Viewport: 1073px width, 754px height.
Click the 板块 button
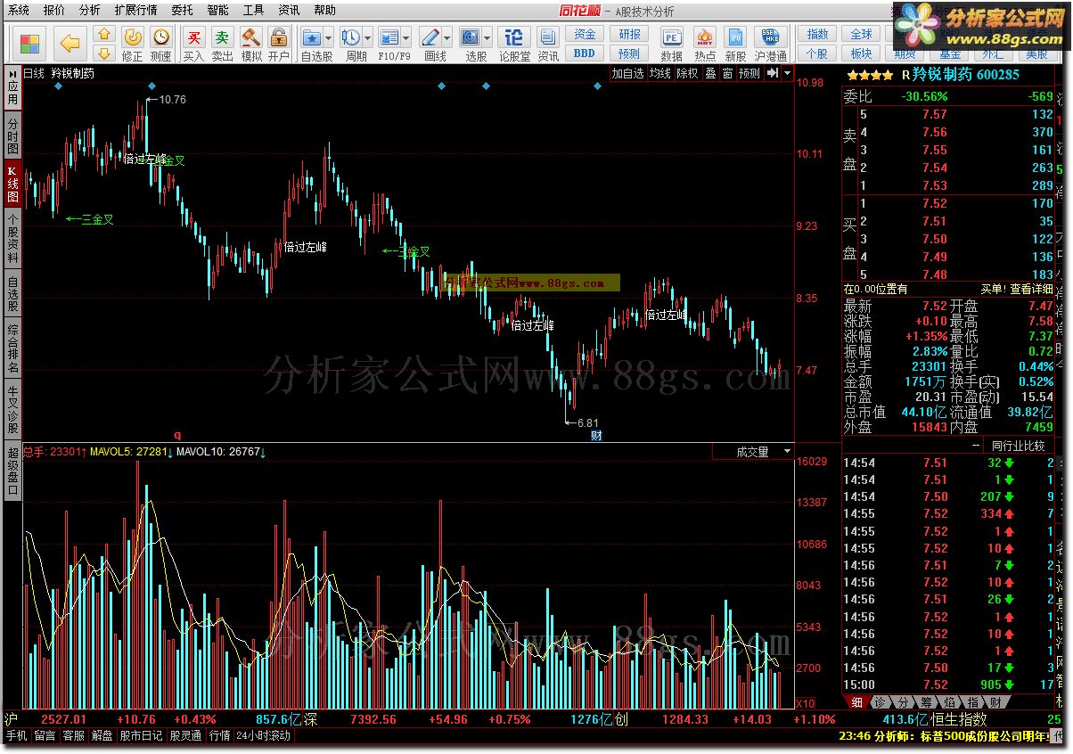tap(861, 53)
